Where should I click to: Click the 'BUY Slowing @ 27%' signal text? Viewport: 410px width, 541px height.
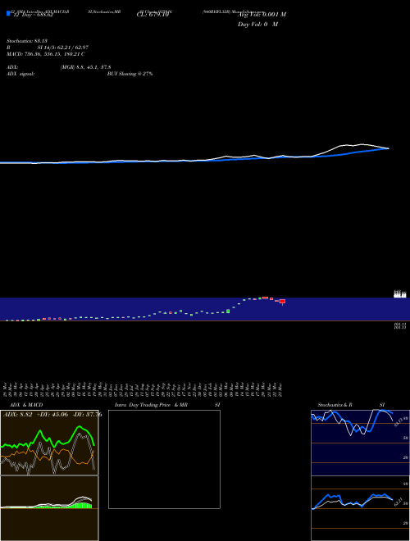coord(130,74)
